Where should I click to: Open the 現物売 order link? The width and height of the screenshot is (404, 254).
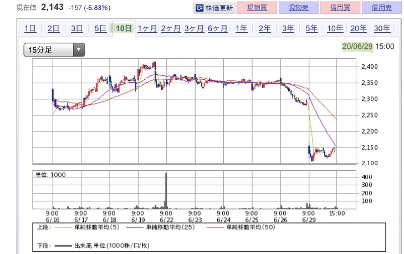tap(298, 8)
